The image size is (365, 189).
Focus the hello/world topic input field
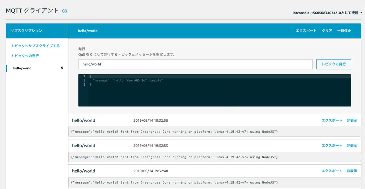[195, 64]
